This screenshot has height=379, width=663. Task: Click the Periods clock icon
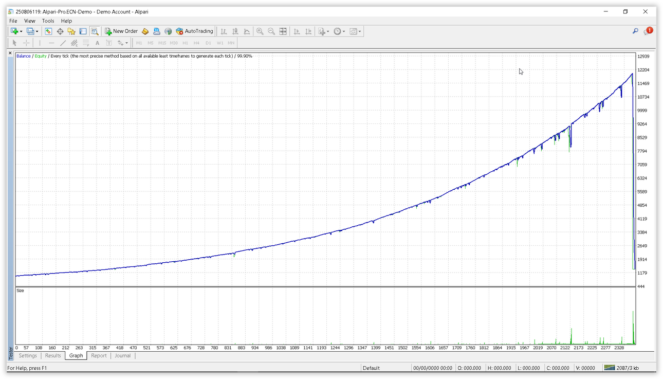pos(337,31)
